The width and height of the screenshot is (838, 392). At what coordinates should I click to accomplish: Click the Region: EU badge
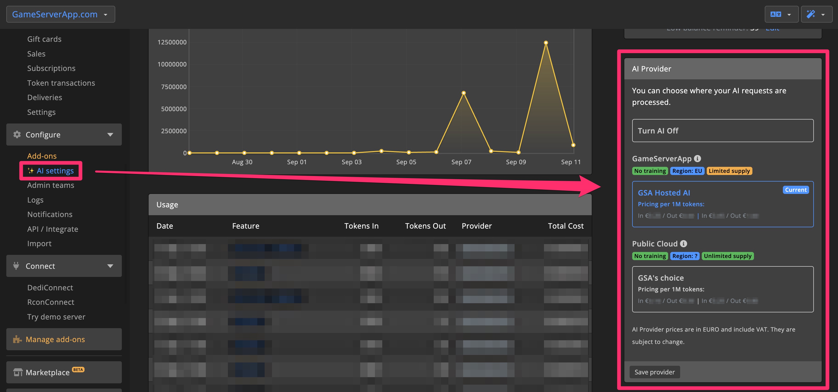(x=687, y=171)
